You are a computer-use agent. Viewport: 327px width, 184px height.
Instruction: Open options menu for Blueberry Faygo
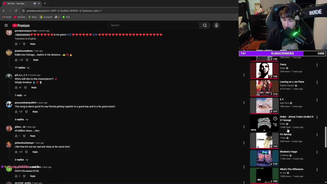(x=317, y=152)
